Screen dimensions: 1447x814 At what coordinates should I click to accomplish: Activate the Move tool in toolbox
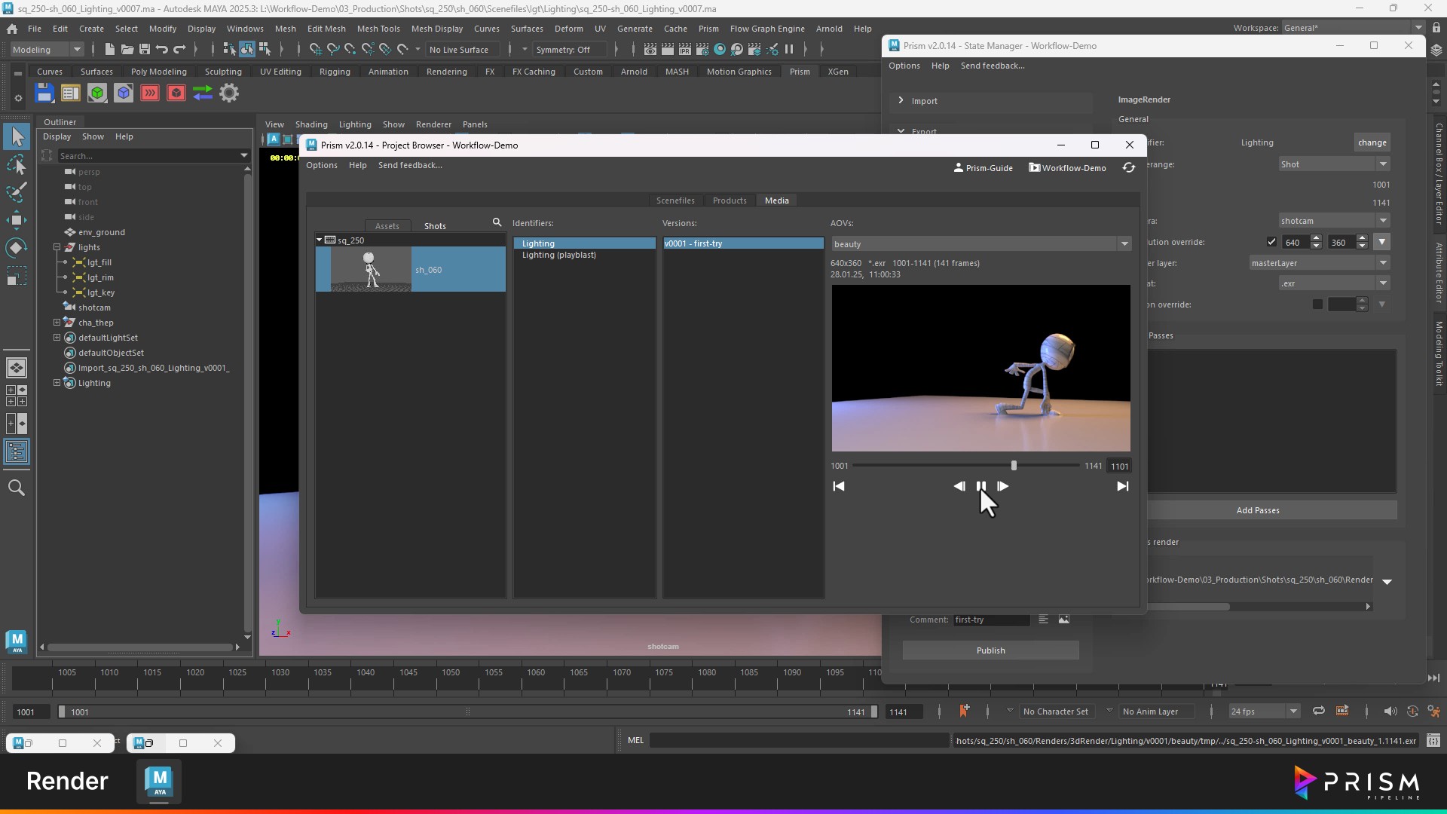17,220
